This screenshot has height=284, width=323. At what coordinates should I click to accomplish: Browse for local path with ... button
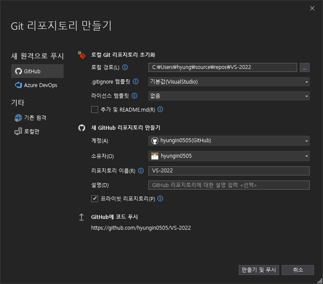click(x=305, y=68)
